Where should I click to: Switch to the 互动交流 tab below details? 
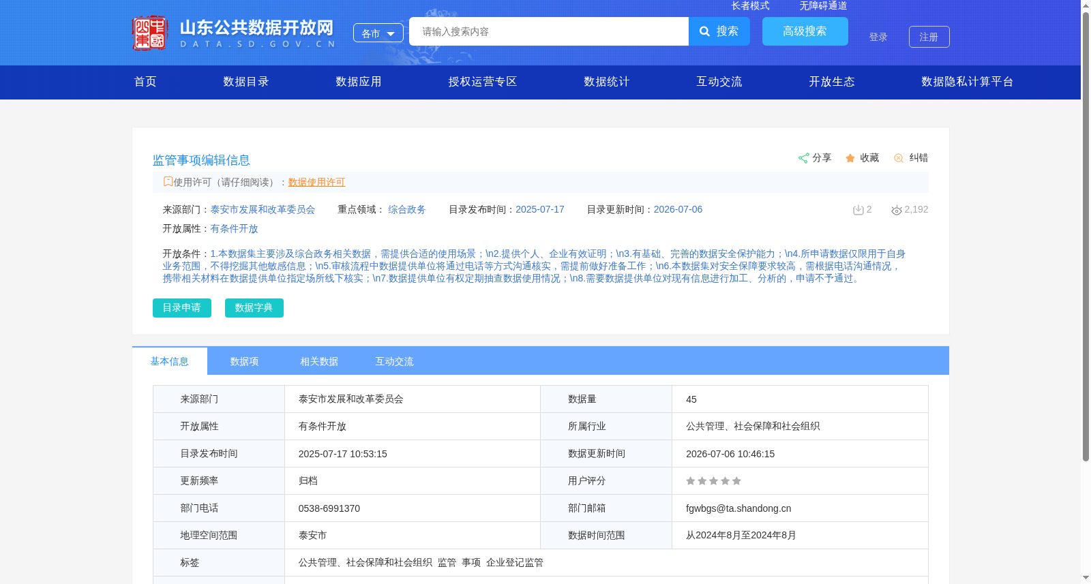point(395,361)
